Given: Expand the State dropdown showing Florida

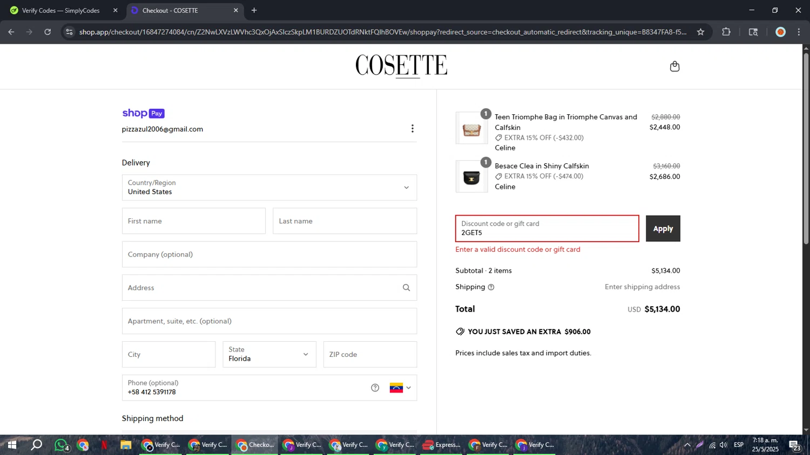Looking at the screenshot, I should (x=269, y=354).
